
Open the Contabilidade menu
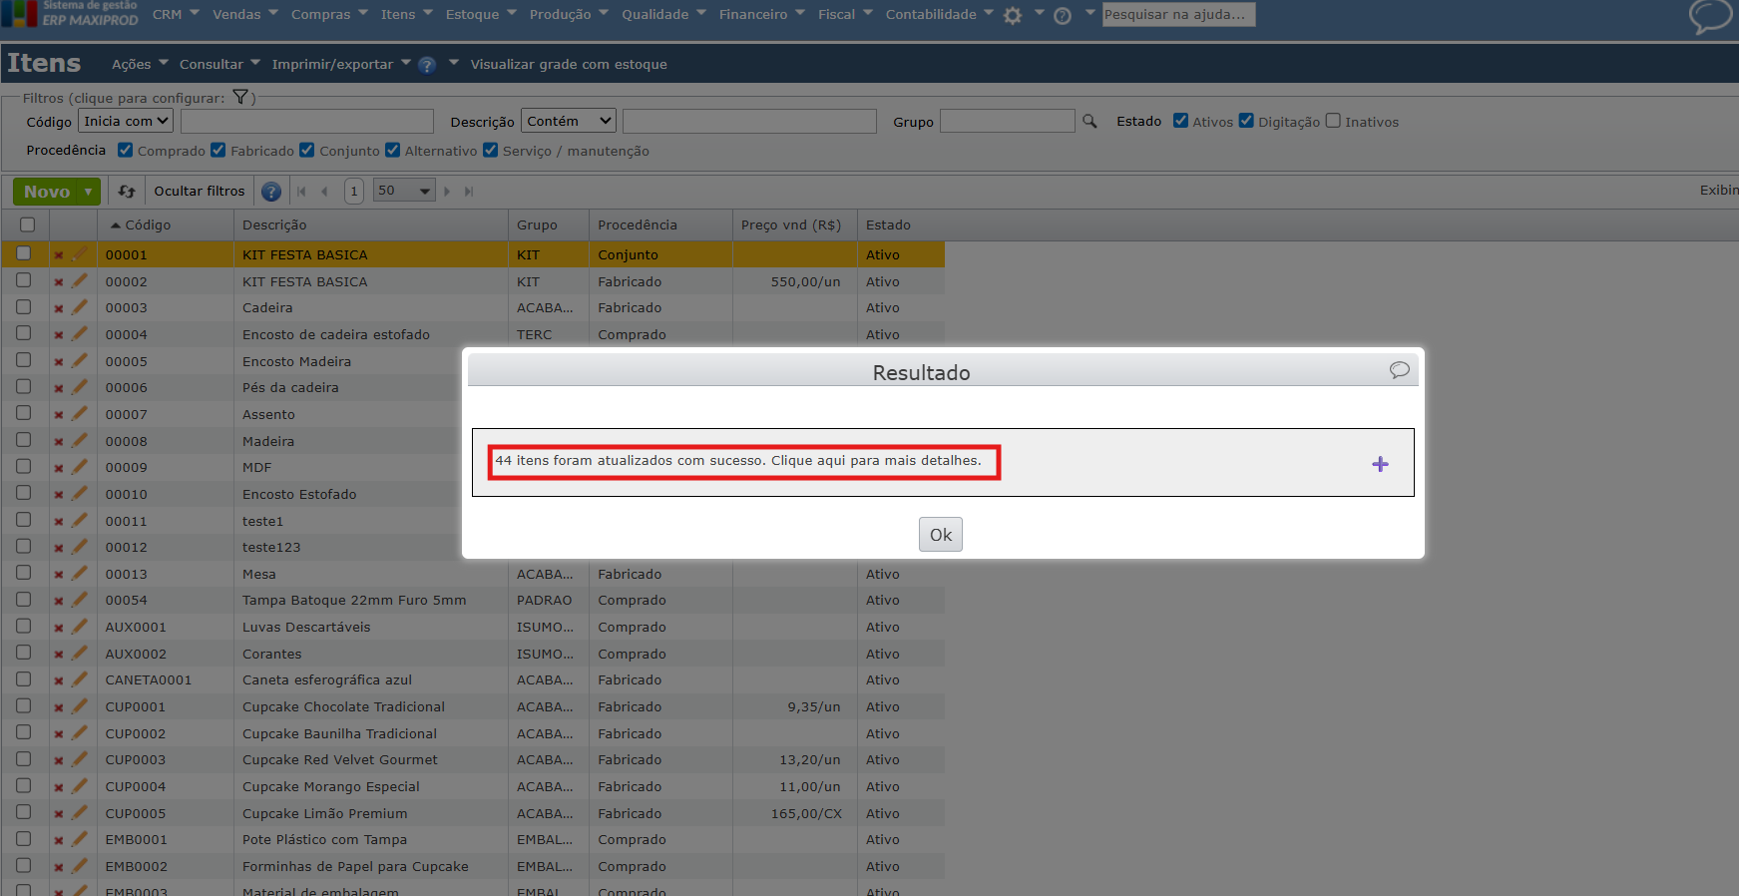pos(940,14)
